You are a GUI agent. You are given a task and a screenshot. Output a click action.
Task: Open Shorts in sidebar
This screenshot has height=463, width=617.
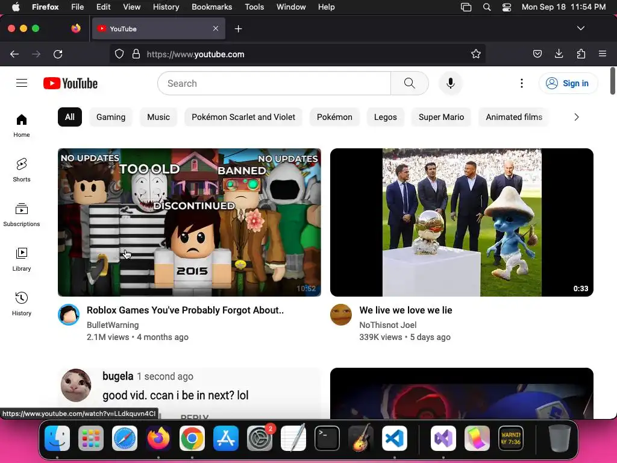[x=22, y=170]
